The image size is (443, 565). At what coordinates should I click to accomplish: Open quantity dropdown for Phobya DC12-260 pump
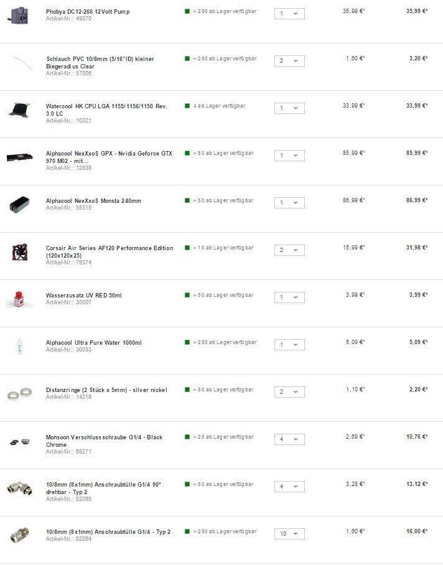(289, 14)
